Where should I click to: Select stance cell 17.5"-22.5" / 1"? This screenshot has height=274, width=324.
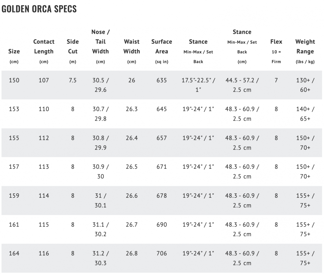198,85
